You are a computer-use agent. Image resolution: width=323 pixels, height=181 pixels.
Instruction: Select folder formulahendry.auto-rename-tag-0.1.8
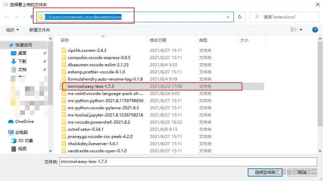coord(105,79)
